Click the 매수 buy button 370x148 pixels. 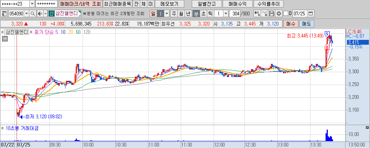click(x=291, y=24)
